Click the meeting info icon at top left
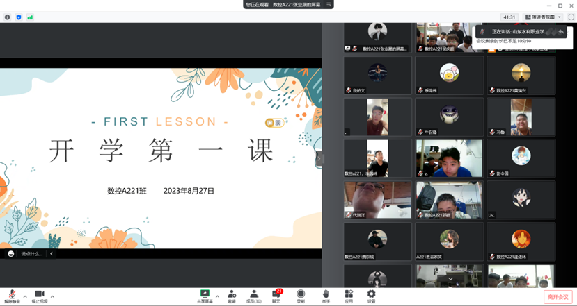Viewport: 577px width, 306px height. point(8,17)
